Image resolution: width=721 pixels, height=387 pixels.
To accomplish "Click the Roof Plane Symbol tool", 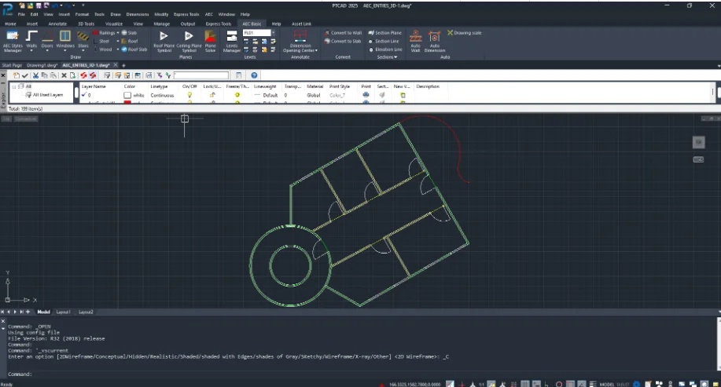I will tap(164, 42).
